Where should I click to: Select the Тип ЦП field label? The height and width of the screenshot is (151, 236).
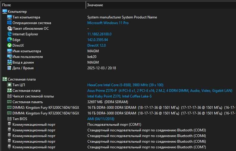coord(19,85)
